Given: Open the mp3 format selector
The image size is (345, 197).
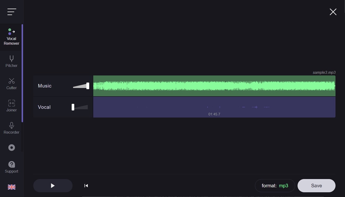Looking at the screenshot, I should point(275,186).
